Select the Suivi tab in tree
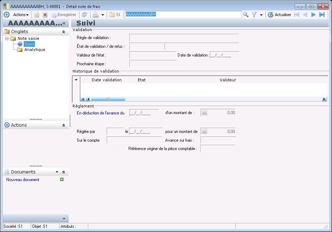This screenshot has width=332, height=232. coord(29,44)
